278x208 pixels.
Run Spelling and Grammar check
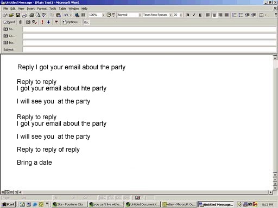pyautogui.click(x=44, y=15)
